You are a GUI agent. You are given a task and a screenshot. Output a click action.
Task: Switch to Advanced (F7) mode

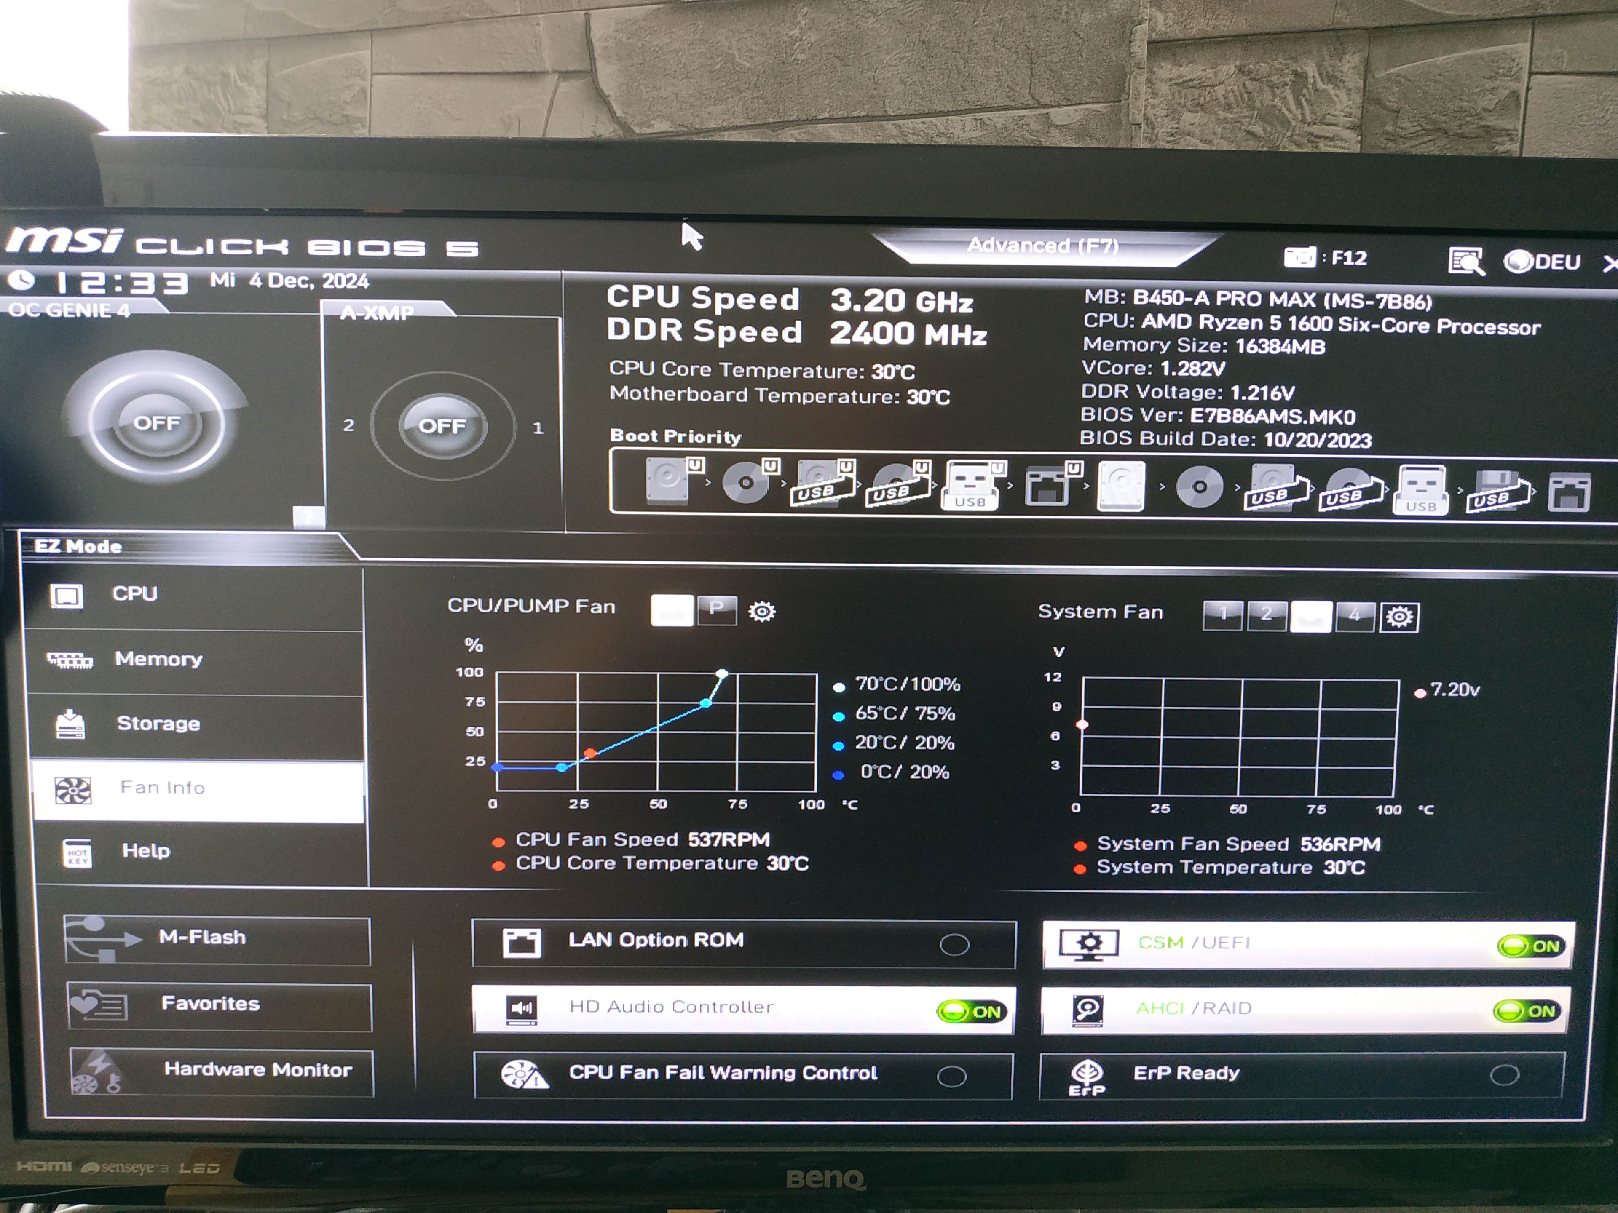(x=1043, y=246)
